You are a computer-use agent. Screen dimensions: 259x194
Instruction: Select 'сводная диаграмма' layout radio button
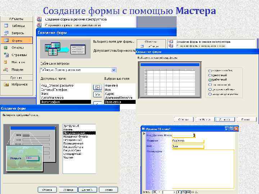[210, 94]
